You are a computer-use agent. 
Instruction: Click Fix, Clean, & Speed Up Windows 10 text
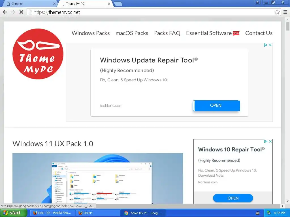pyautogui.click(x=134, y=80)
